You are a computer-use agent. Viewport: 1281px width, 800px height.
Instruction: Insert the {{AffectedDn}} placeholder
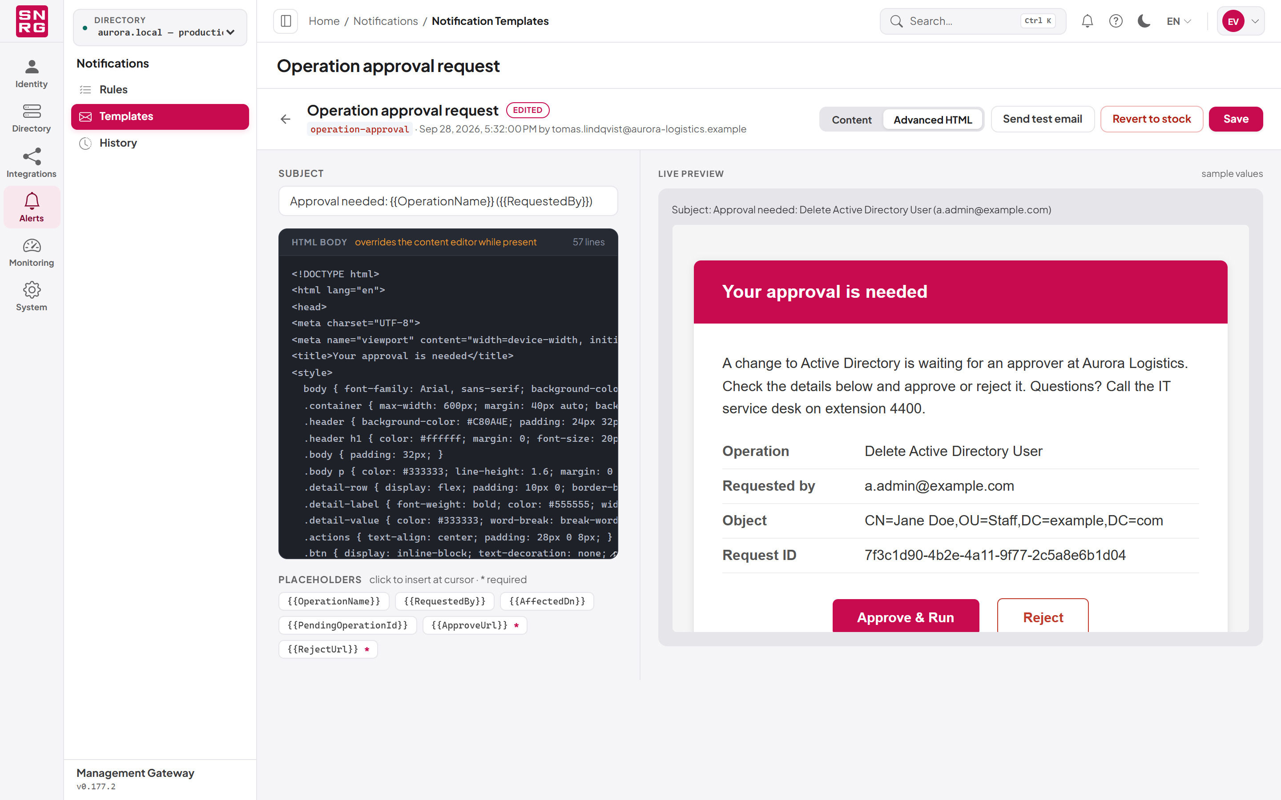pos(547,601)
